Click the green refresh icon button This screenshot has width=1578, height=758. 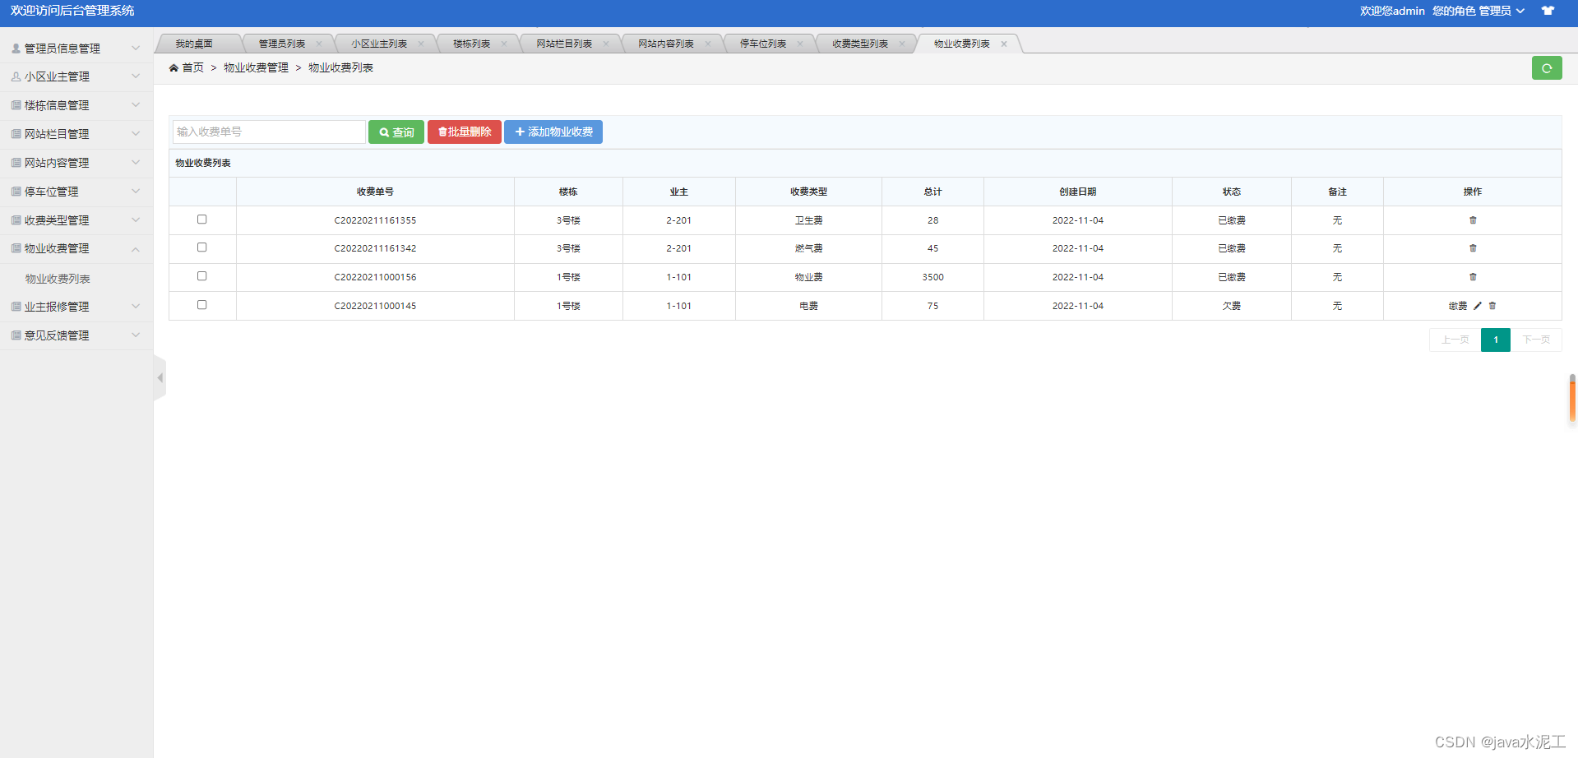[1547, 68]
